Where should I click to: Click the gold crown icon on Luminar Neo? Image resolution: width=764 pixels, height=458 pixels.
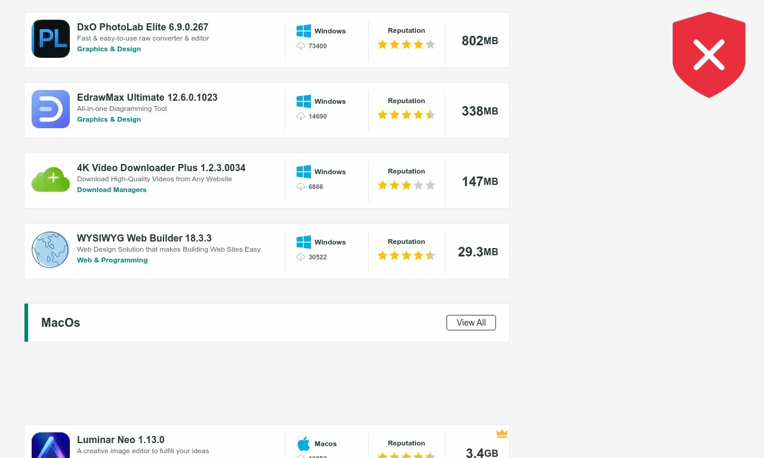(502, 434)
